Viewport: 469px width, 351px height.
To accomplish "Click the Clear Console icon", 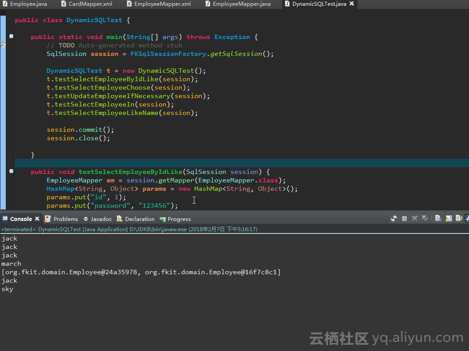I will [437, 218].
